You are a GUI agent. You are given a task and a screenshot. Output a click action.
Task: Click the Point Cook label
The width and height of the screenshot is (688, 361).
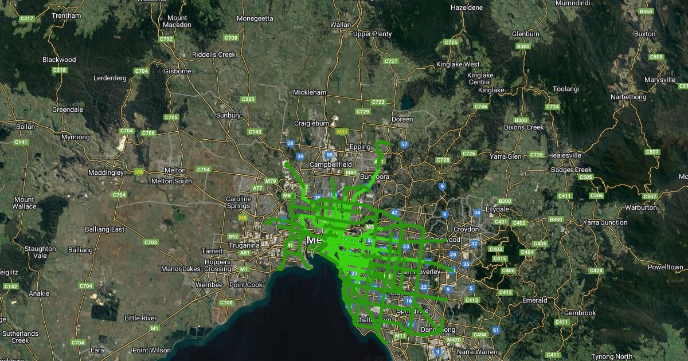click(246, 285)
